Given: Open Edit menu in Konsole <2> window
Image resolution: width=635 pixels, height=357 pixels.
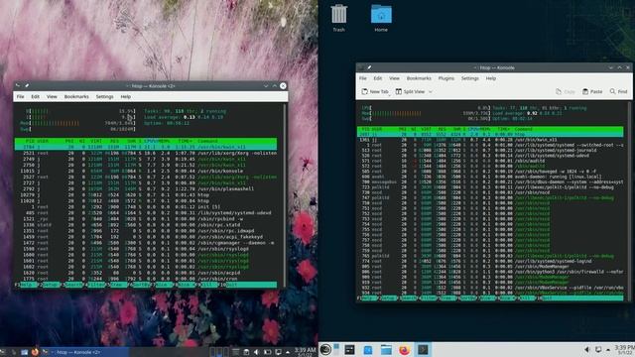Looking at the screenshot, I should tap(36, 97).
